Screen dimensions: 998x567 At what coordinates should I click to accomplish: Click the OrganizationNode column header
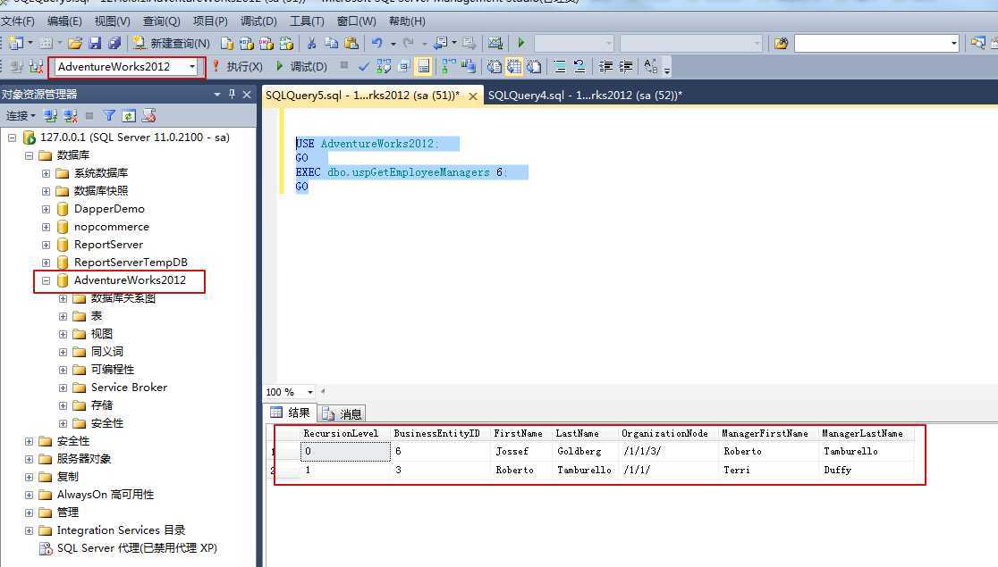point(664,434)
